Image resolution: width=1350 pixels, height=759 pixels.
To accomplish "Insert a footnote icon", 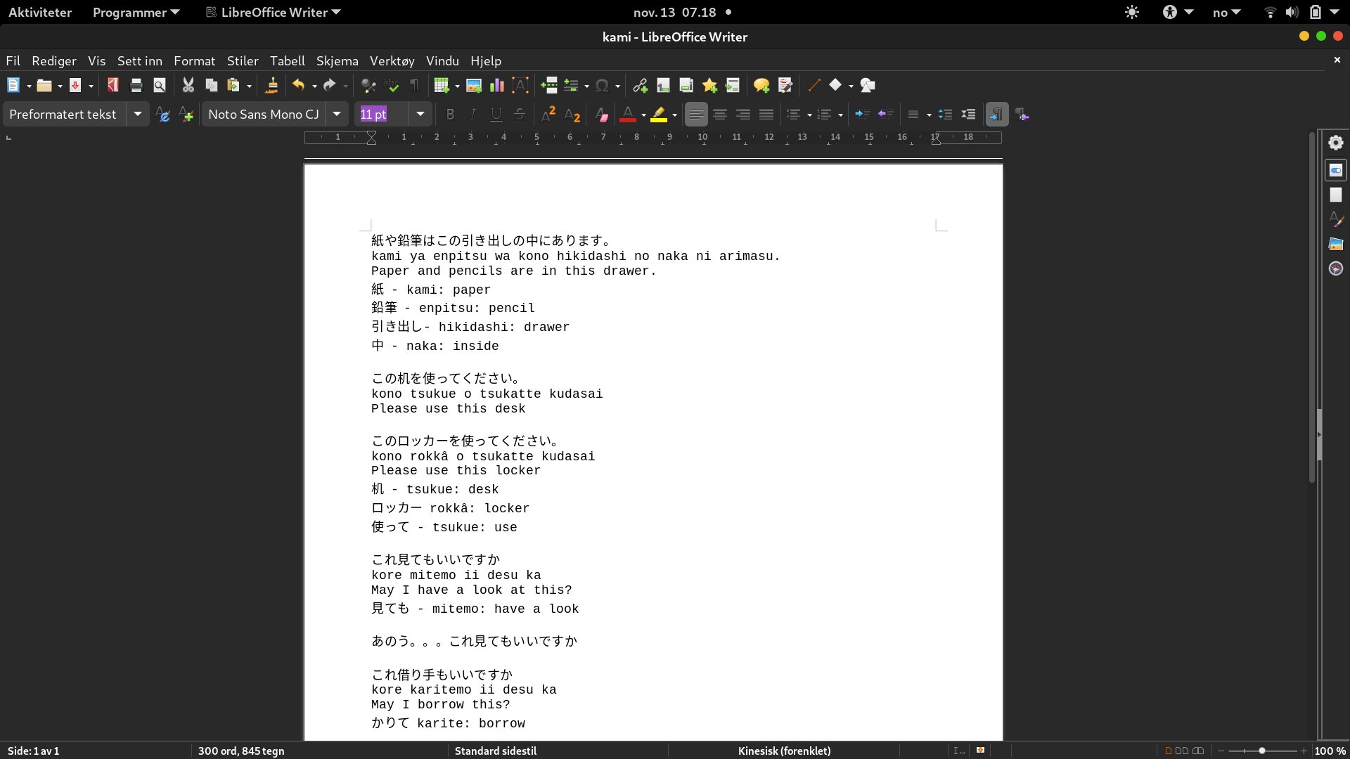I will (x=663, y=86).
